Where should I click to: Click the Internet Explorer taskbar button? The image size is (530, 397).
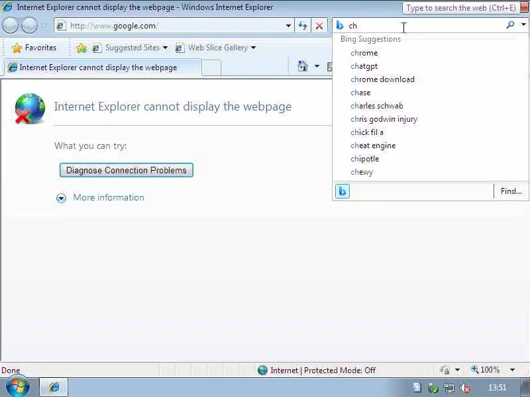tap(54, 387)
